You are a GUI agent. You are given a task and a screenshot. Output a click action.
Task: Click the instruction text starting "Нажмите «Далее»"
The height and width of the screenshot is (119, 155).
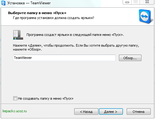[x=76, y=48]
